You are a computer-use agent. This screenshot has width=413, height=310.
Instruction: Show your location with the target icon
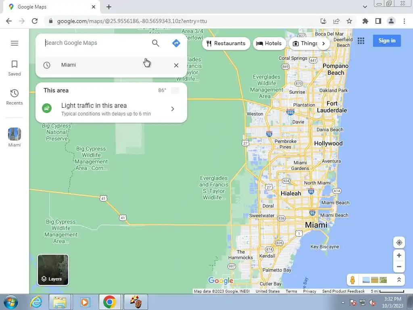coord(399,243)
